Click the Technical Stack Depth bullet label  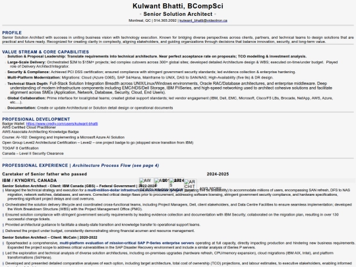point(28,84)
